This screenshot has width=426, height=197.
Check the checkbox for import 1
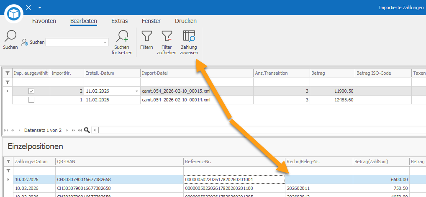31,100
